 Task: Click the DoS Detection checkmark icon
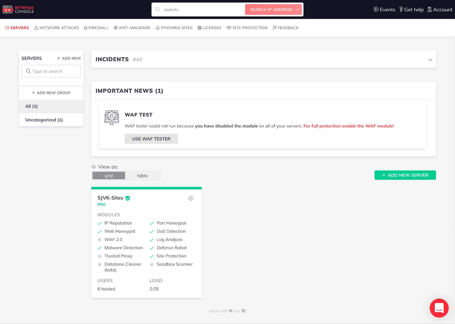coord(152,232)
